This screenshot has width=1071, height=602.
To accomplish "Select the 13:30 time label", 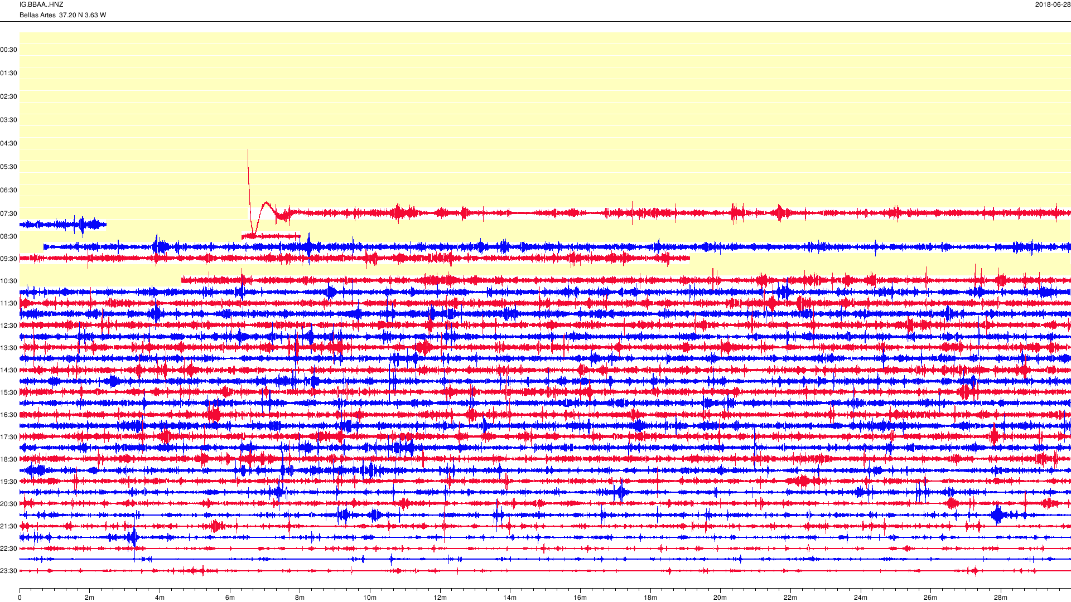I will tap(8, 348).
